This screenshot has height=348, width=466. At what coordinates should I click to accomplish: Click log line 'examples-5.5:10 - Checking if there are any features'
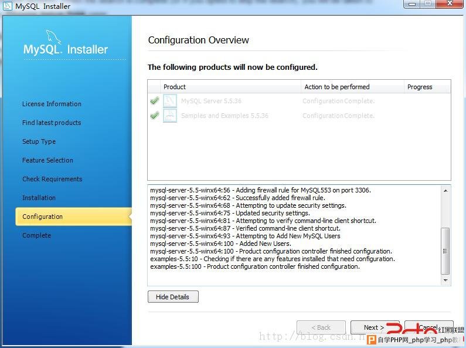coord(273,259)
